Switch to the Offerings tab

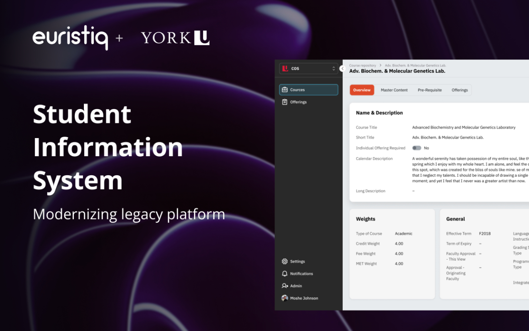coord(459,90)
